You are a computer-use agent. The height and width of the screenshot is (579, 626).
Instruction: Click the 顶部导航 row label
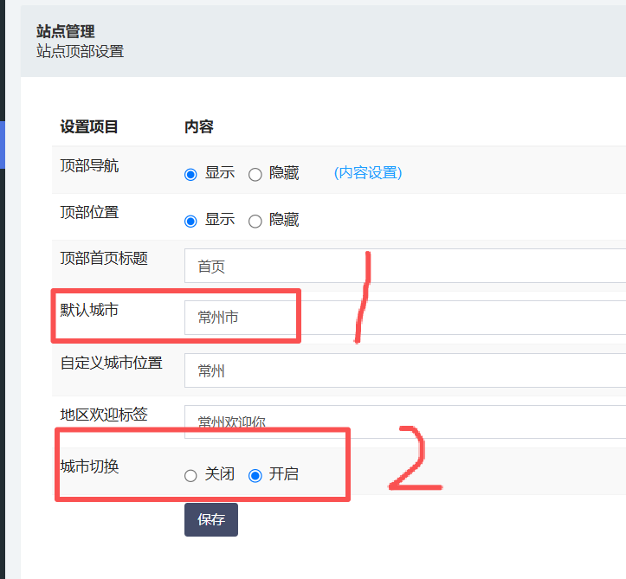pos(89,166)
